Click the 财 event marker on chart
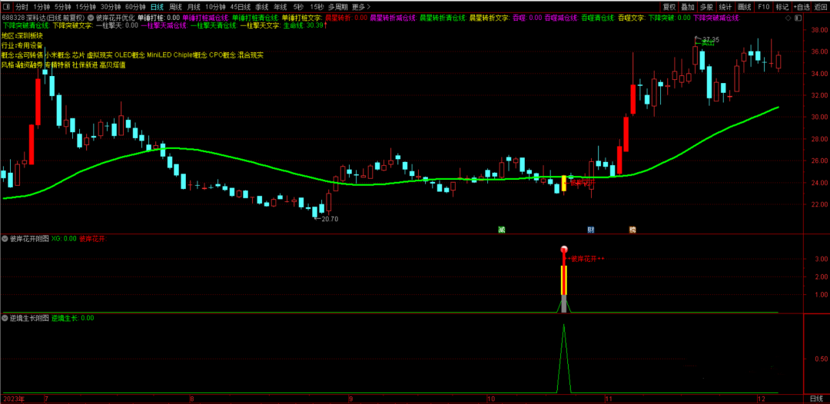This screenshot has width=830, height=404. pyautogui.click(x=590, y=229)
